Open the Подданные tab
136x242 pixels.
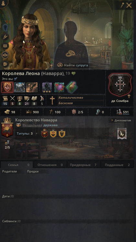[x=117, y=165]
